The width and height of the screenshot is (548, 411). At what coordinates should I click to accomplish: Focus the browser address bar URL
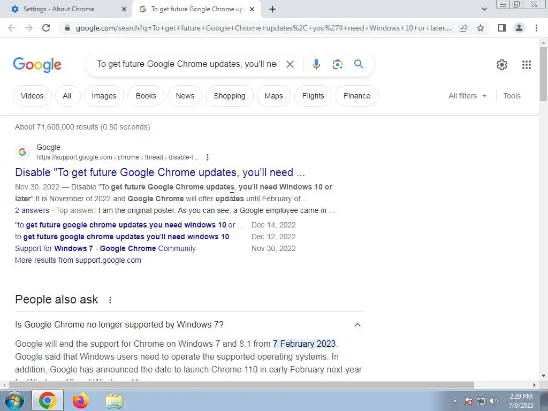click(x=264, y=28)
